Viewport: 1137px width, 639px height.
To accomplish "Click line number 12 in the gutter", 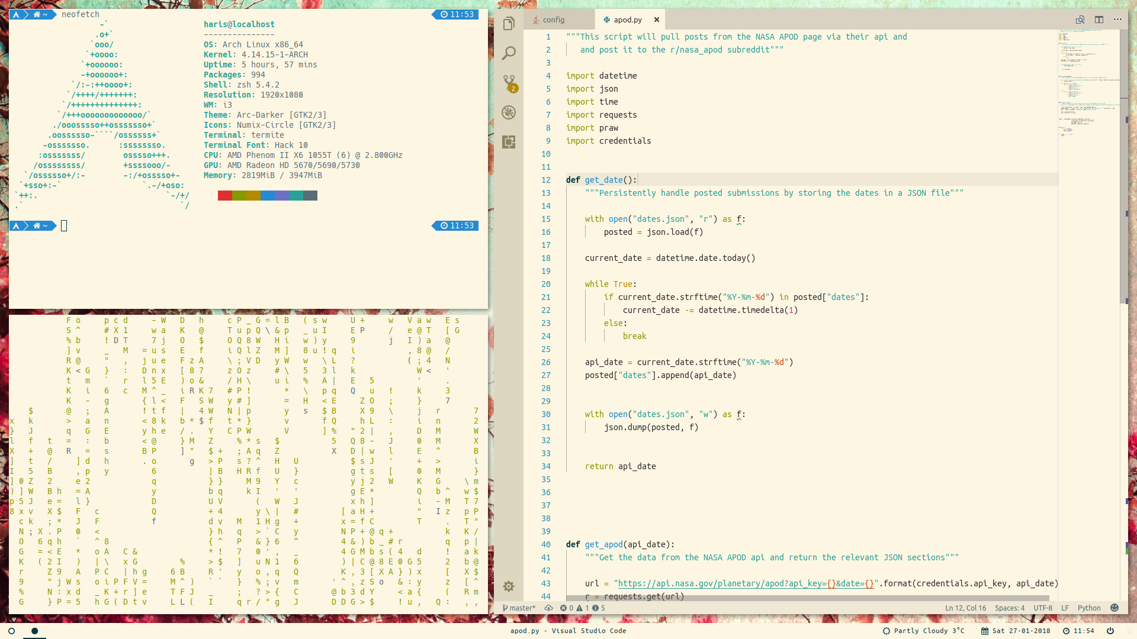I will pos(545,180).
